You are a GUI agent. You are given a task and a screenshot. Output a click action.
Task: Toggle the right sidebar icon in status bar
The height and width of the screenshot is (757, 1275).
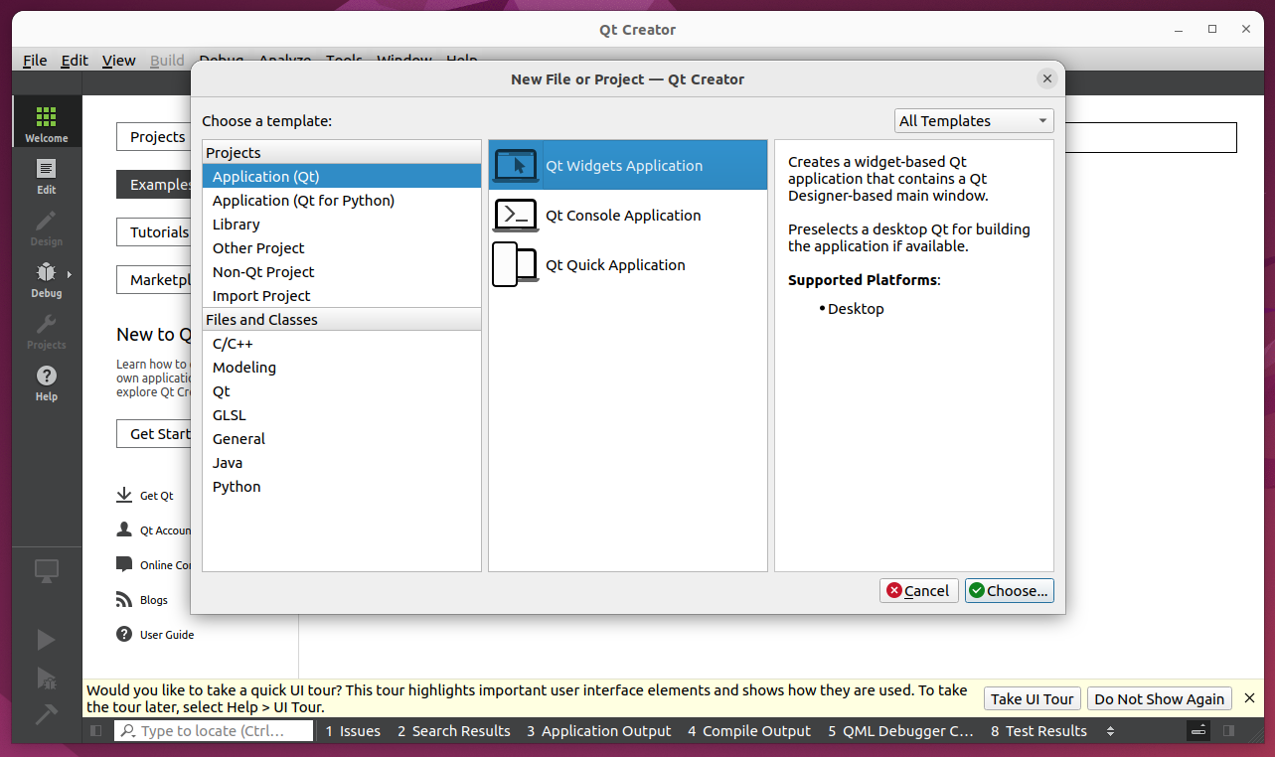(x=1229, y=730)
